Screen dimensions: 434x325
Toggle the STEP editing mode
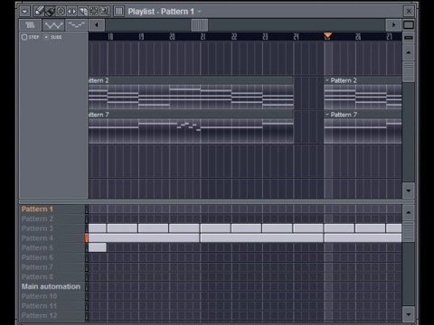coord(30,37)
